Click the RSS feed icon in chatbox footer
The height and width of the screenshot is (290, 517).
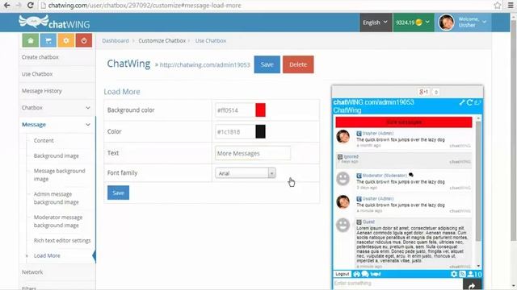pyautogui.click(x=462, y=274)
